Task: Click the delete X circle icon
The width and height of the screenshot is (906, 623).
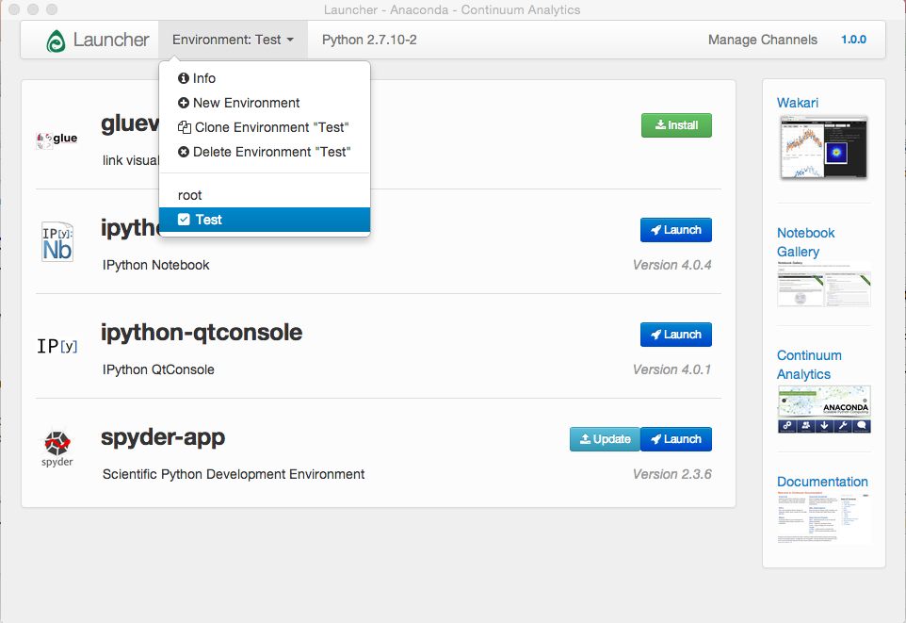Action: pos(184,152)
